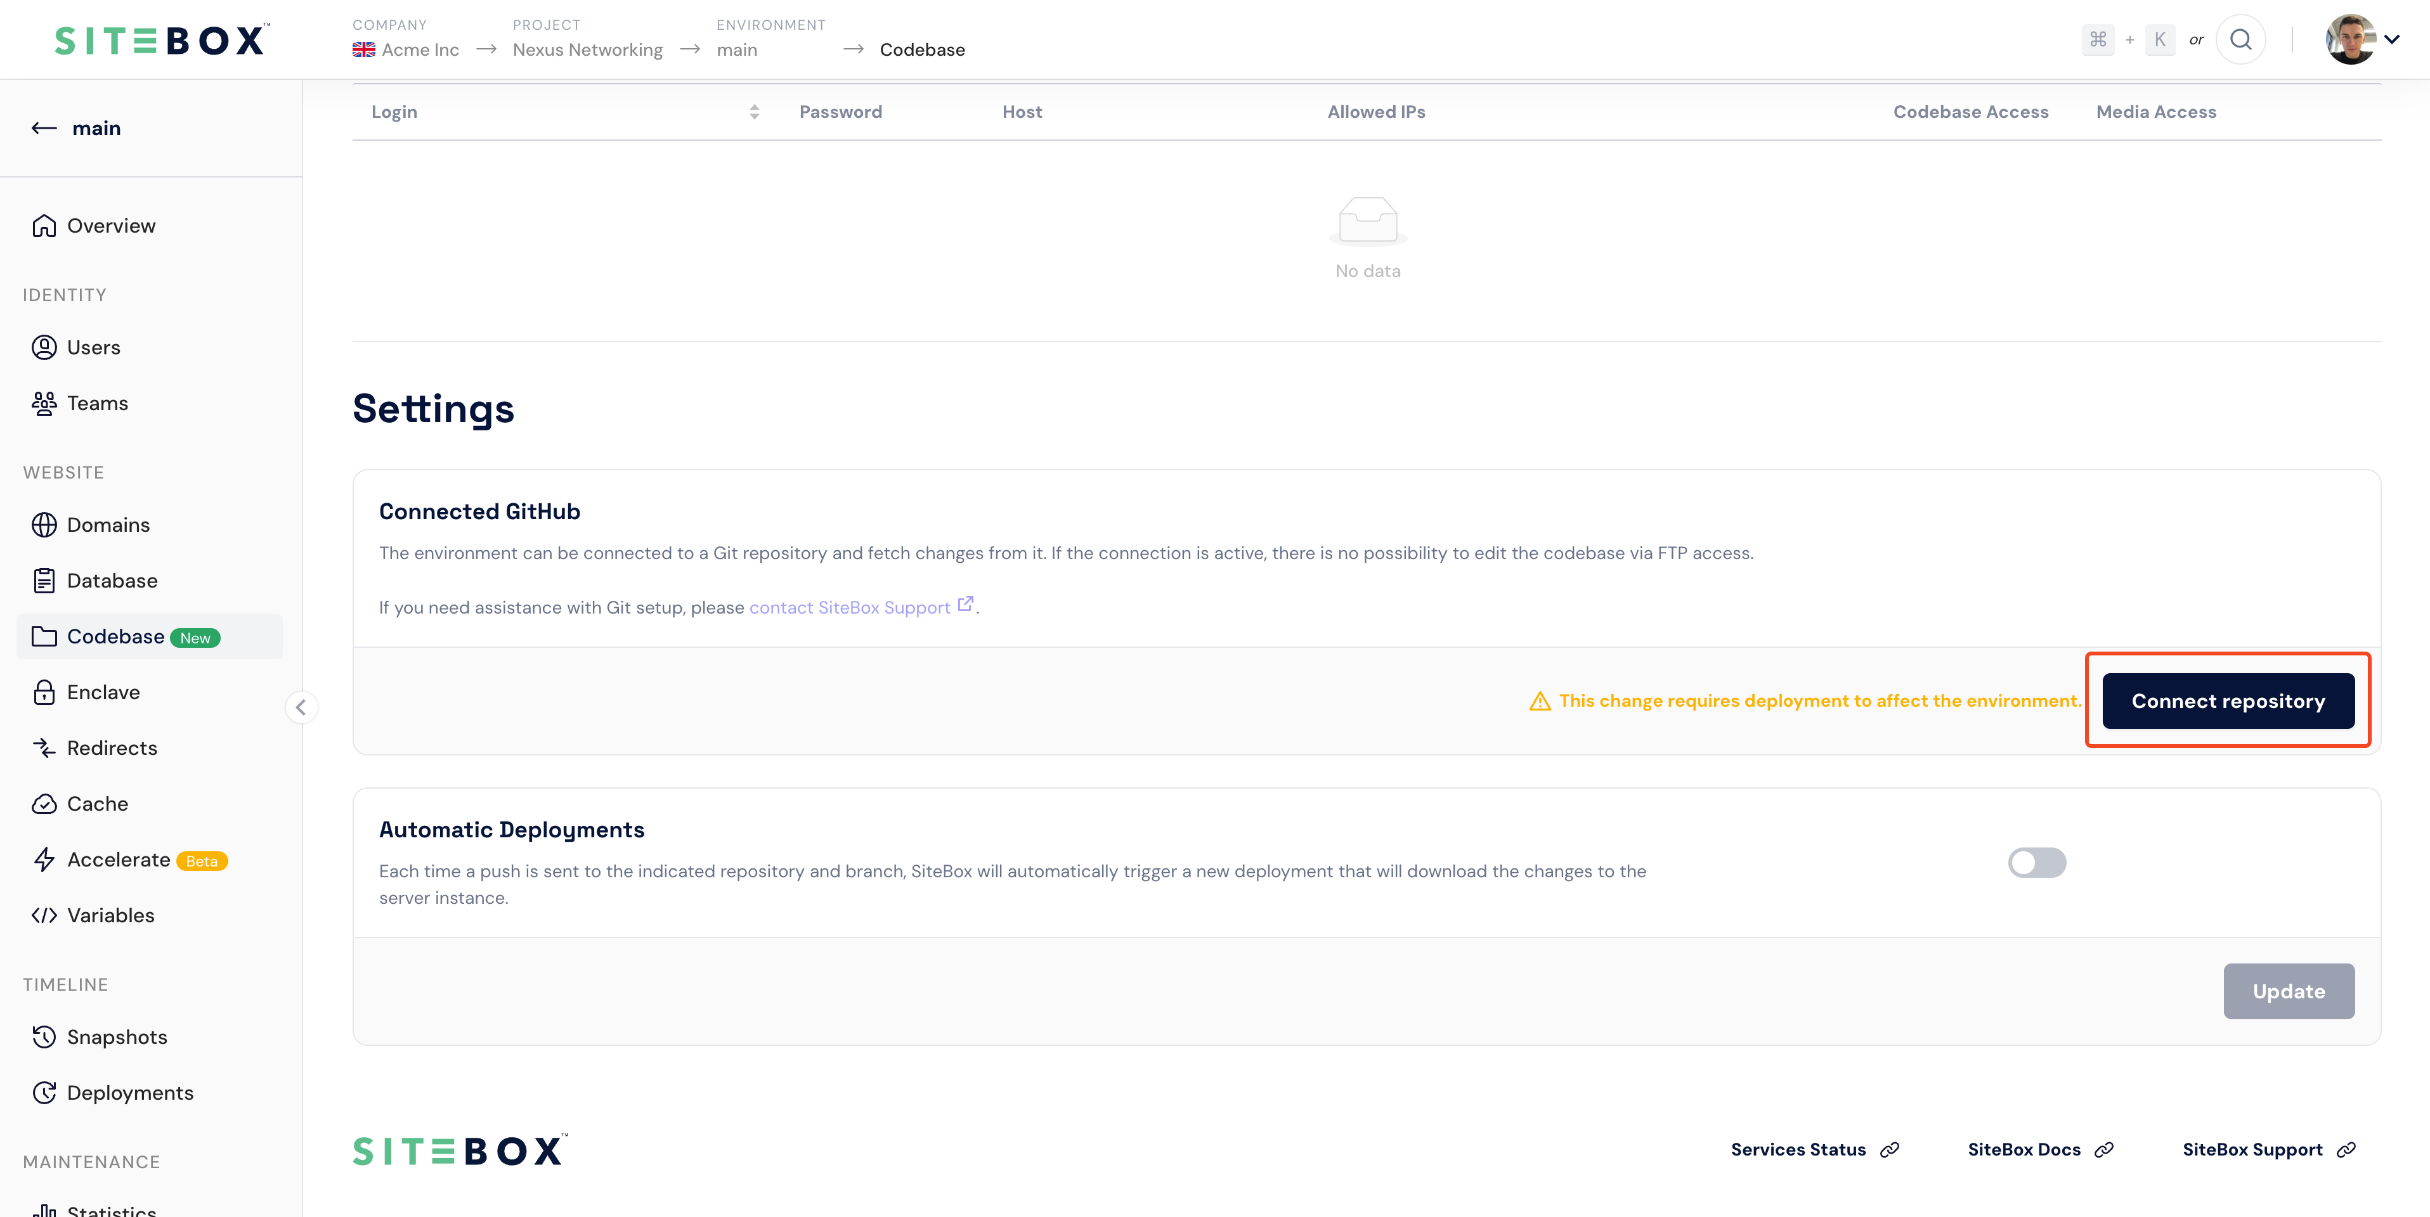Click Acme Inc company breadcrumb
The width and height of the screenshot is (2430, 1217).
(x=406, y=50)
